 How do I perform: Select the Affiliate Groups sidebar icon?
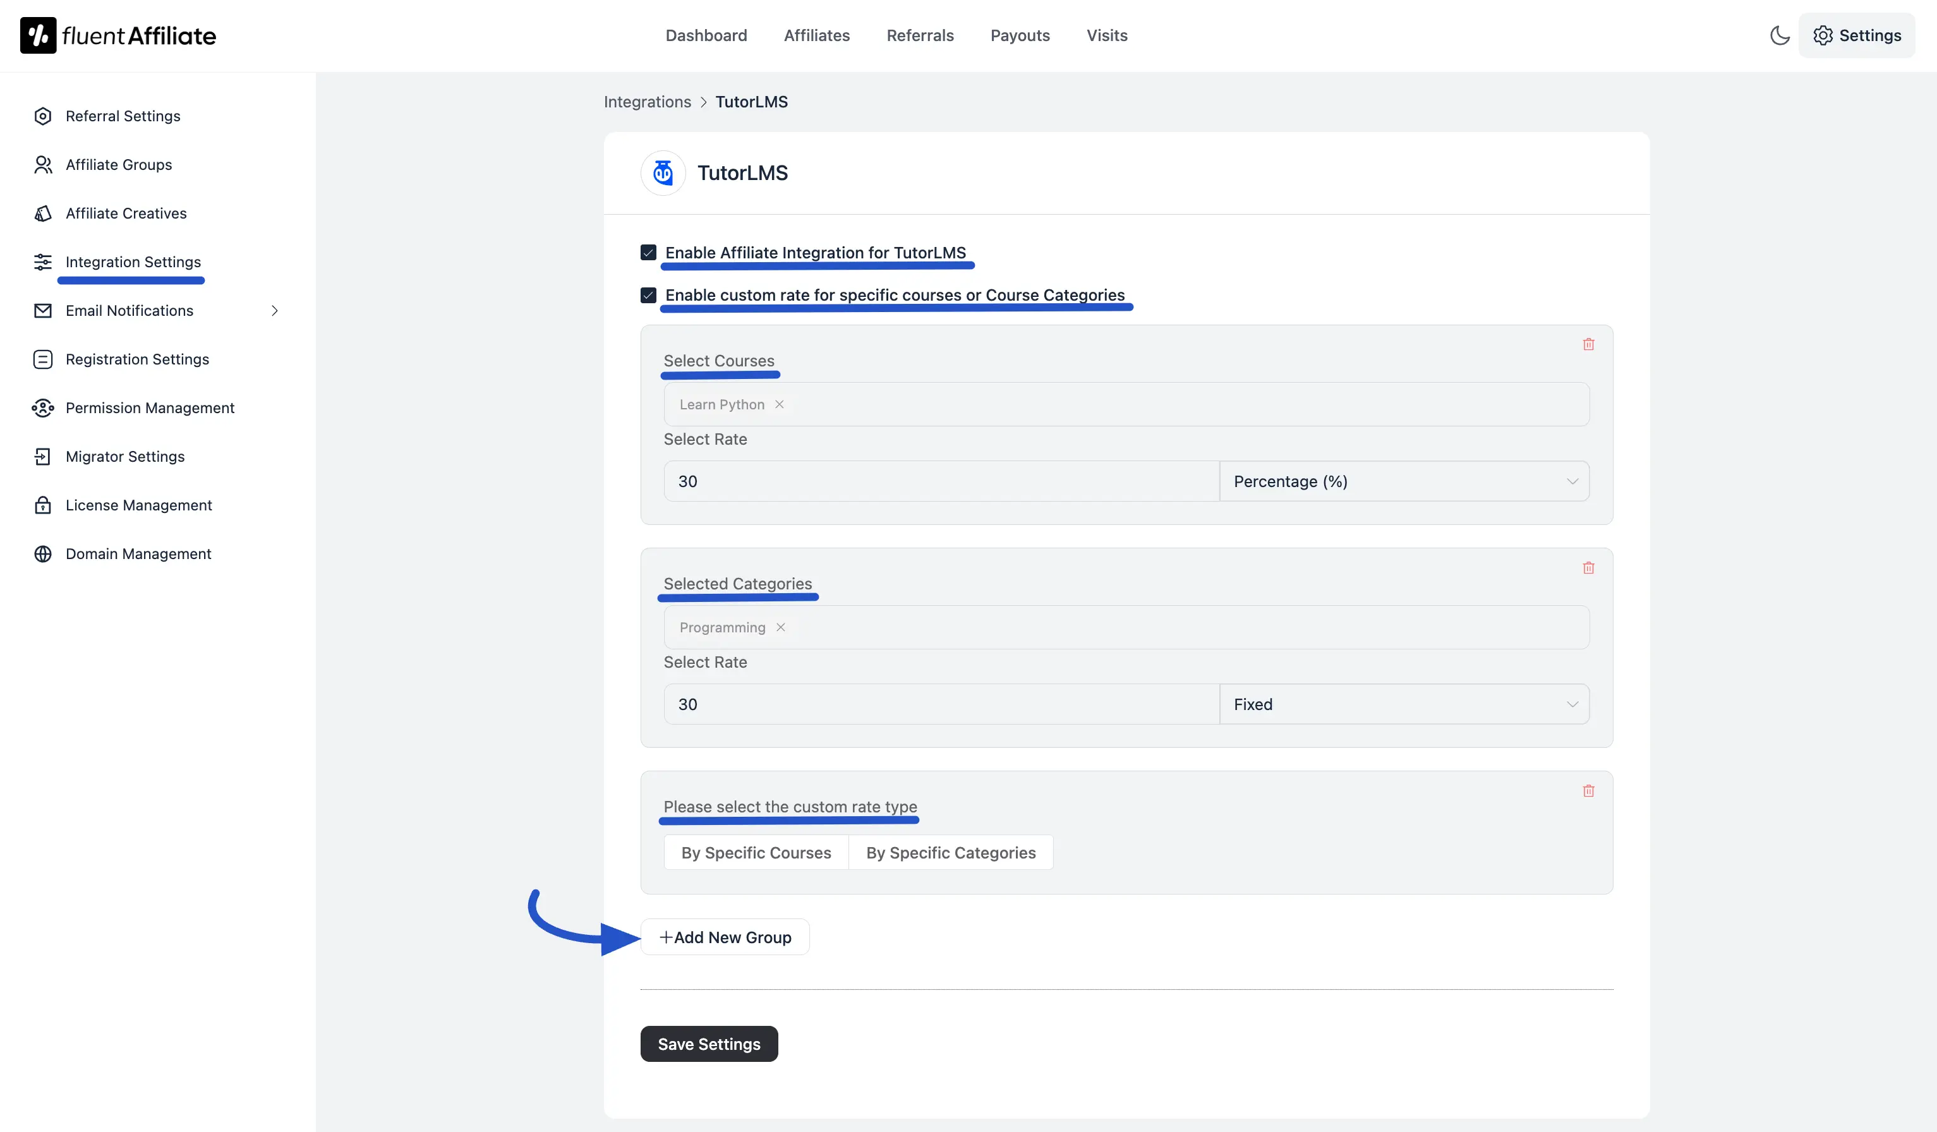pos(42,164)
